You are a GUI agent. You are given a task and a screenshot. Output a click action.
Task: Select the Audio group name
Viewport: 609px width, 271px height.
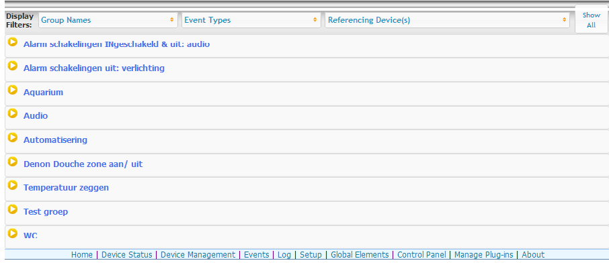pos(36,116)
